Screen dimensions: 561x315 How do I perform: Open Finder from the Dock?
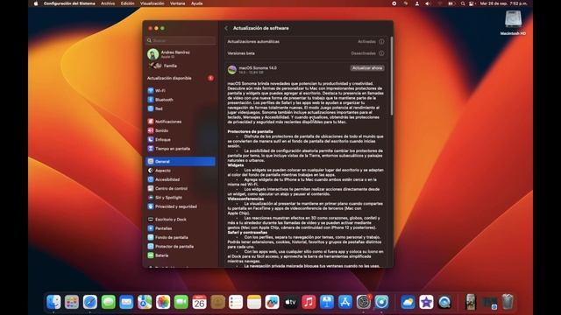tap(53, 302)
